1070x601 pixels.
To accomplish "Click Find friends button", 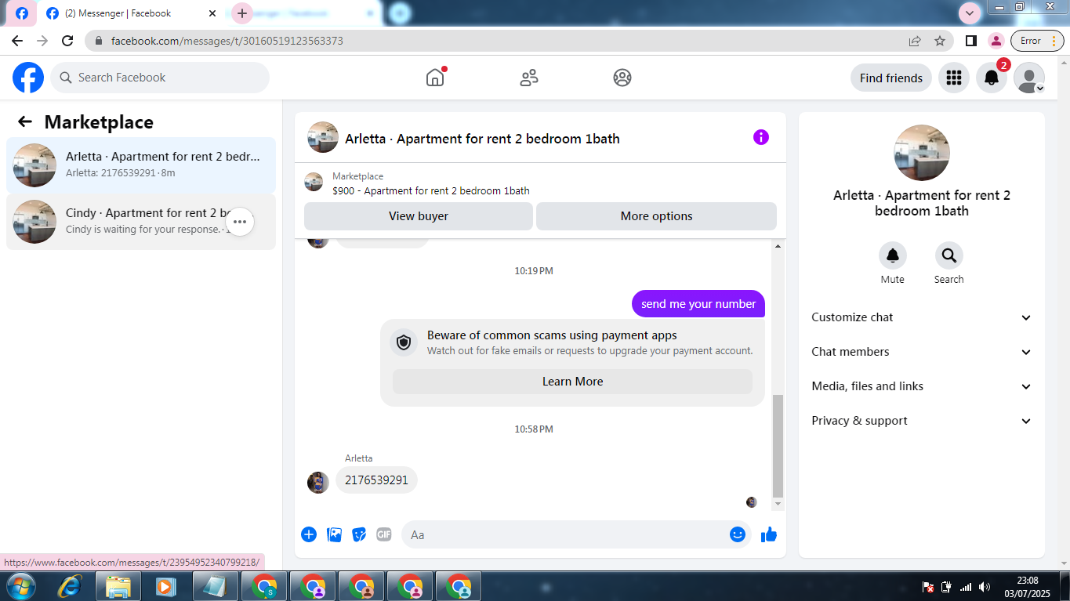I will point(891,78).
